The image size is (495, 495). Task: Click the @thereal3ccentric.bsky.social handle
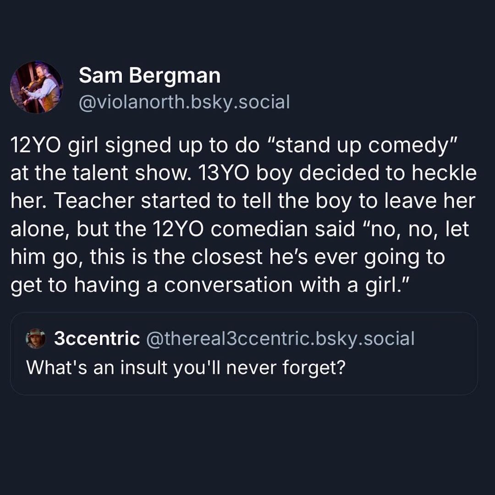tap(280, 339)
